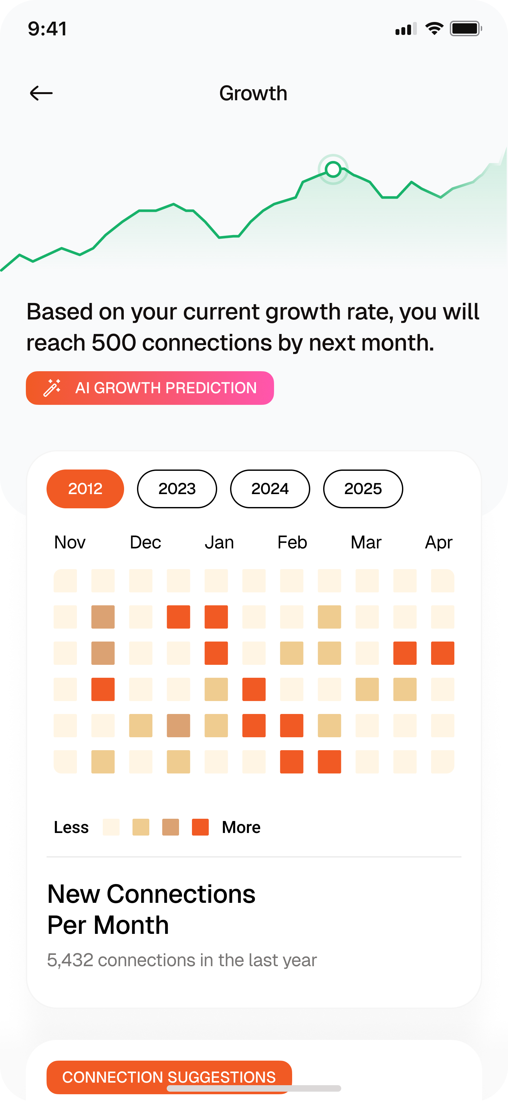Click the lightest cream legend swatch
508x1102 pixels.
(x=111, y=827)
